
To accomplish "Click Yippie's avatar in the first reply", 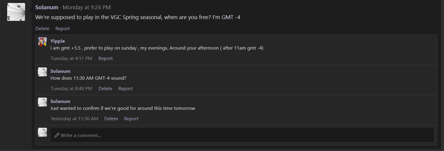I will coord(42,42).
